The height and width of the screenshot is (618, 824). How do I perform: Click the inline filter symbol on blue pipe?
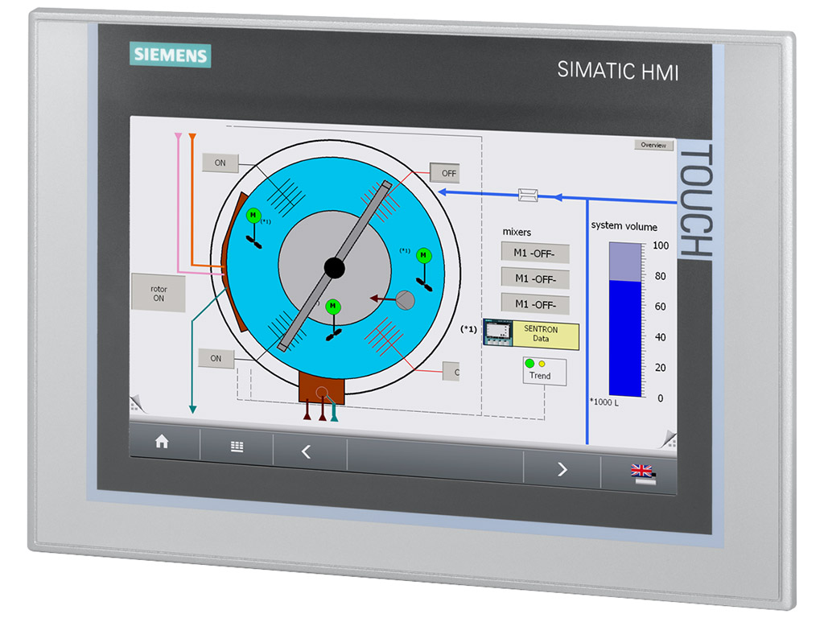[x=529, y=194]
